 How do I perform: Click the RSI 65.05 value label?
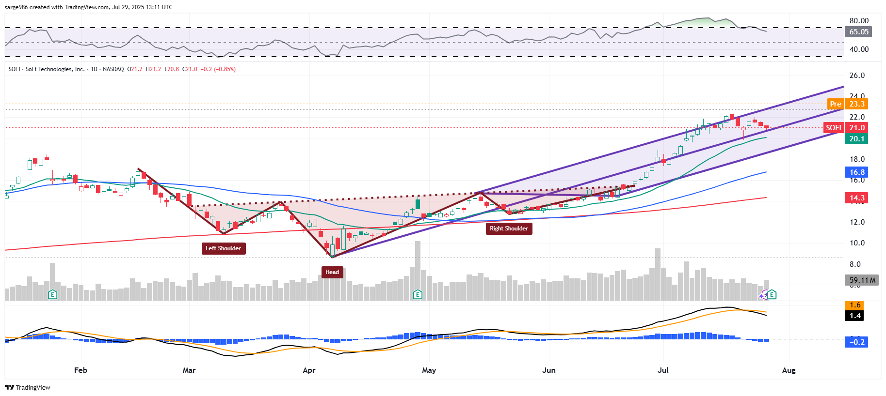[x=858, y=32]
